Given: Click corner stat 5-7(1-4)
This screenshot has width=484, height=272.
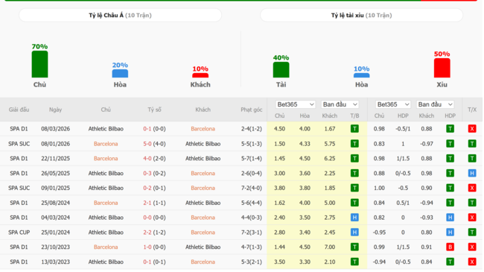Looking at the screenshot, I should coord(251,159).
